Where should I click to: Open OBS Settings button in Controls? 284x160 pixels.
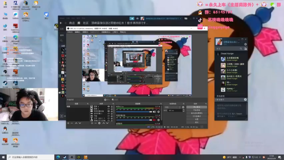(197, 119)
